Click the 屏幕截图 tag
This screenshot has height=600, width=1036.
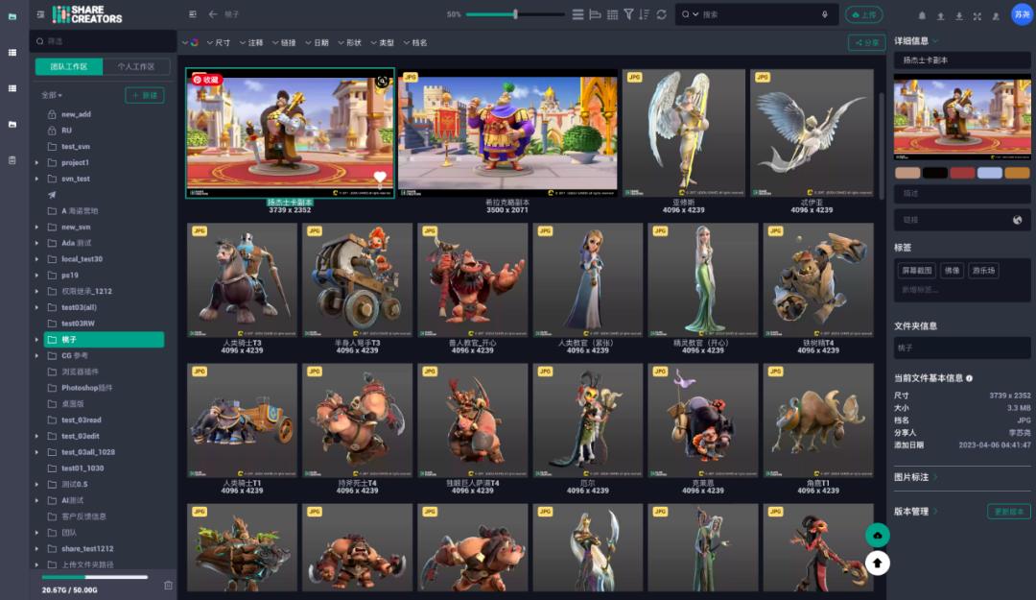(916, 270)
